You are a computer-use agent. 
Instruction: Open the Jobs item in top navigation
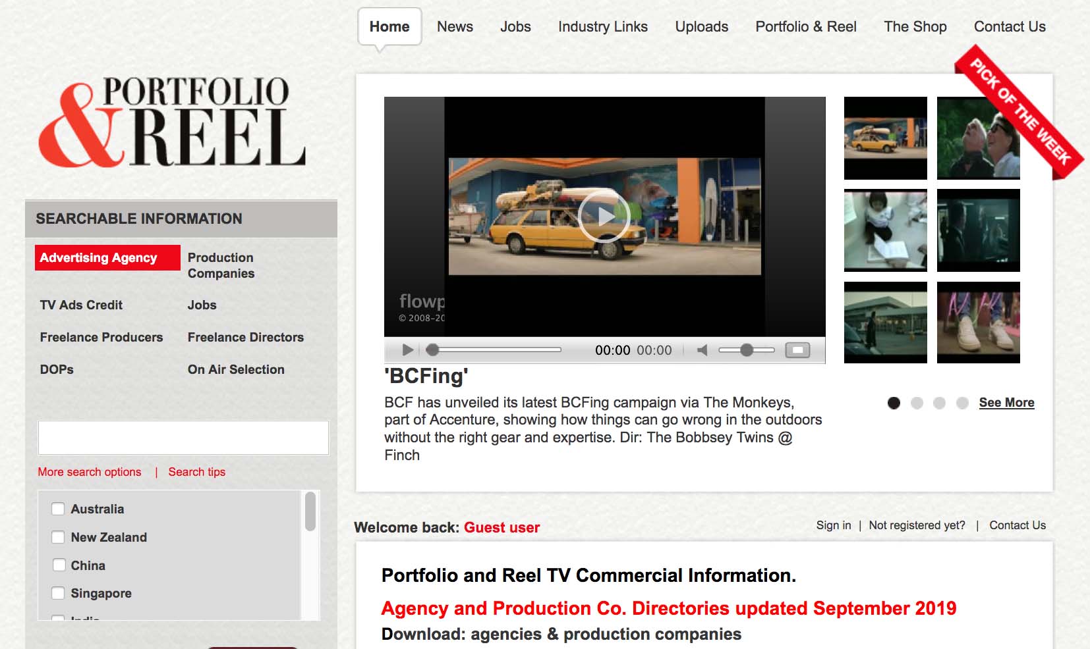[515, 27]
